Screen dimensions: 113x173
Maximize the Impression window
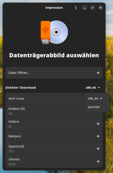92,8
